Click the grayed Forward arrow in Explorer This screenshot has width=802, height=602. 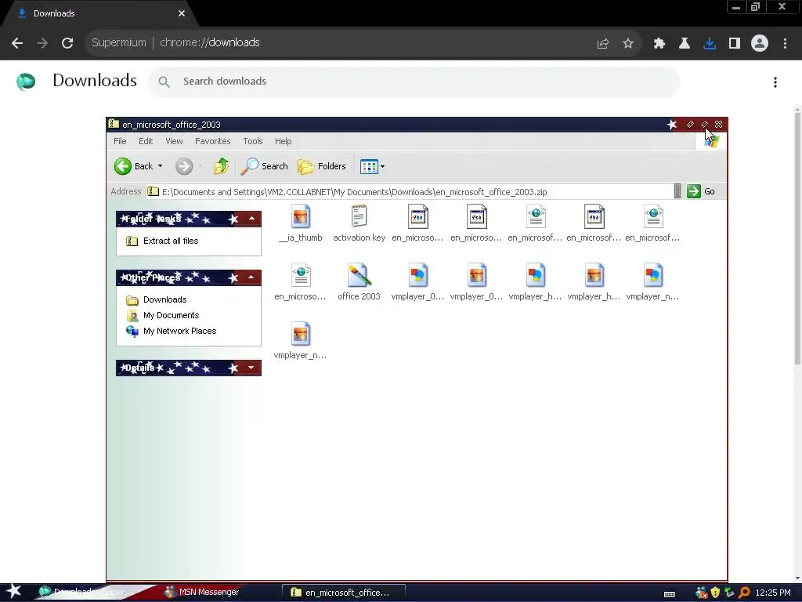point(184,166)
